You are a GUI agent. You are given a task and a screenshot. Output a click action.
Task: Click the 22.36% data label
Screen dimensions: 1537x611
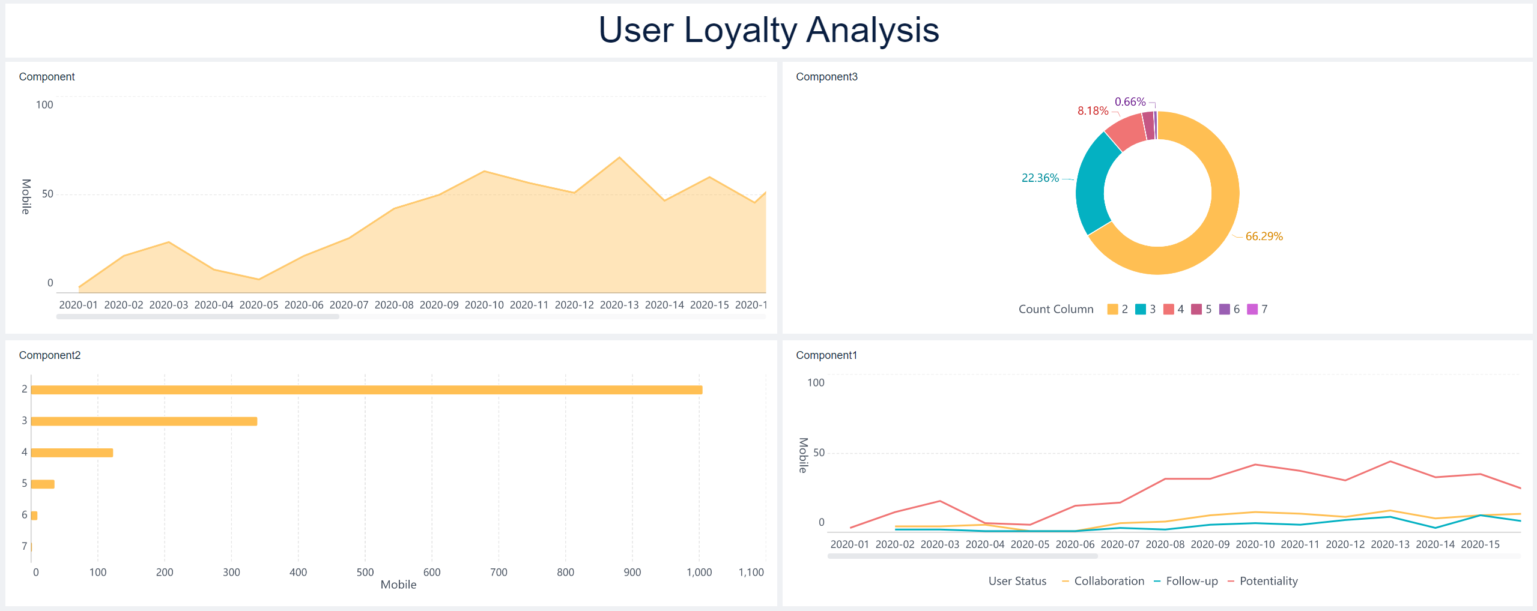point(1040,178)
